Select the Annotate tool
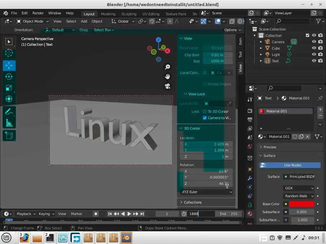 click(x=9, y=112)
